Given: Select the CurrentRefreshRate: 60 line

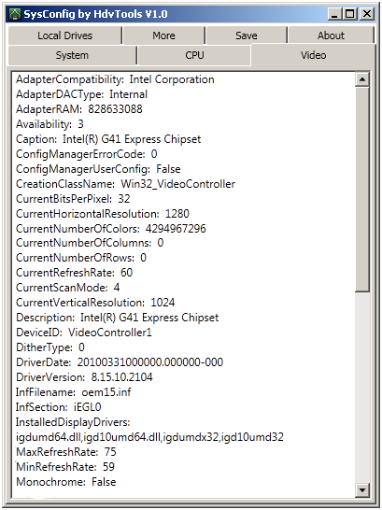Looking at the screenshot, I should (74, 273).
